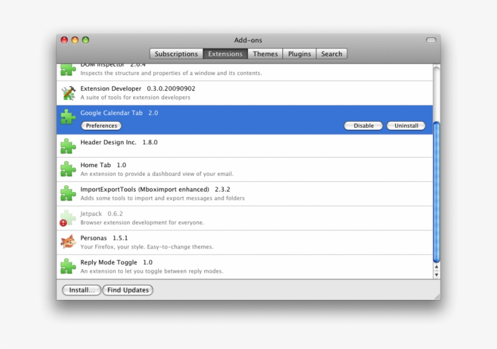Click the Header Design Inc. puzzle icon

point(68,146)
